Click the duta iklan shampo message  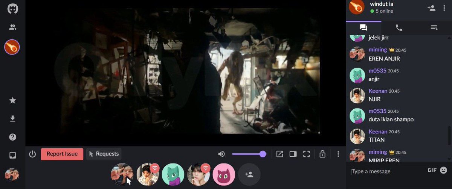point(391,119)
